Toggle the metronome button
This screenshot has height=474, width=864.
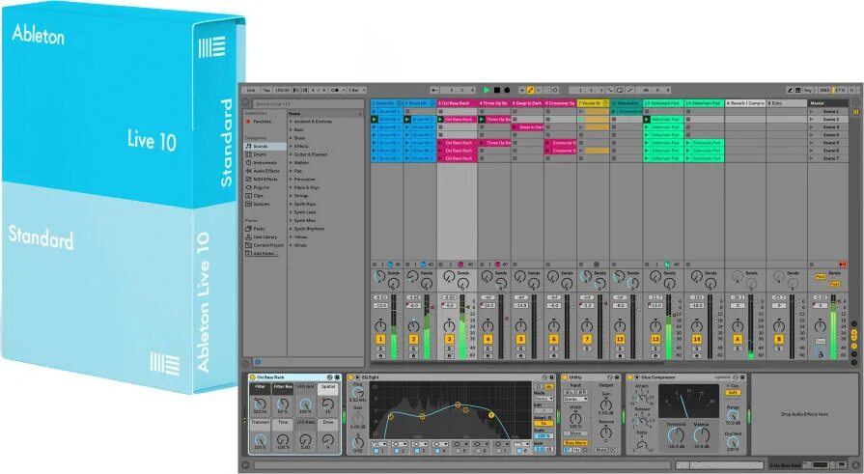click(x=335, y=90)
